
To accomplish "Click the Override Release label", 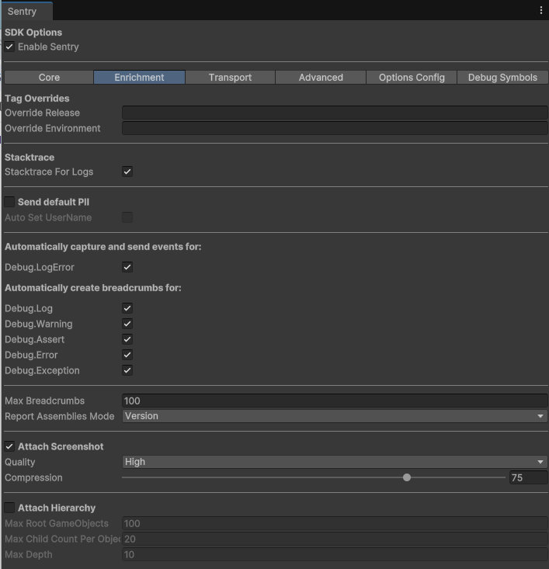I will pyautogui.click(x=42, y=113).
